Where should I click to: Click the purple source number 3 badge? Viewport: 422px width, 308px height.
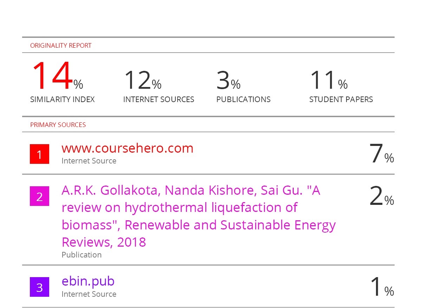[39, 287]
